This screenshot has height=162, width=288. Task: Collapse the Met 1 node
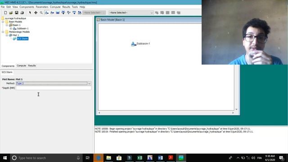7,35
